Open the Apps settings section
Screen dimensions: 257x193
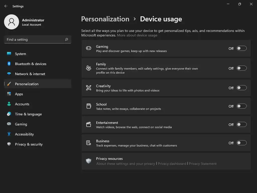[19, 94]
